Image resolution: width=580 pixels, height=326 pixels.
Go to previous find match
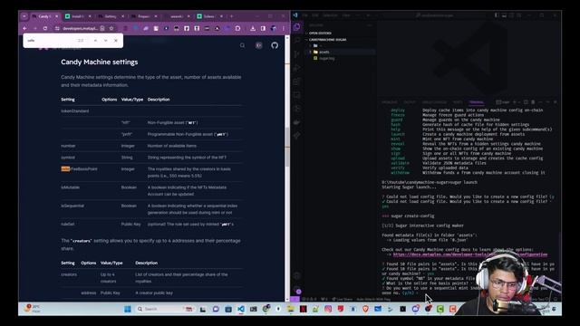click(95, 40)
